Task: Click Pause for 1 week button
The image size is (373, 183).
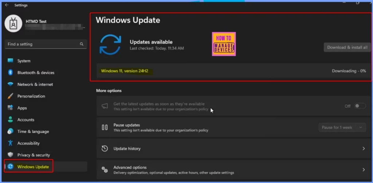Action: 337,127
